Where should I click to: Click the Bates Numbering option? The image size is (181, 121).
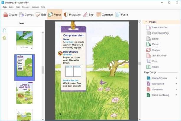pyautogui.click(x=158, y=95)
